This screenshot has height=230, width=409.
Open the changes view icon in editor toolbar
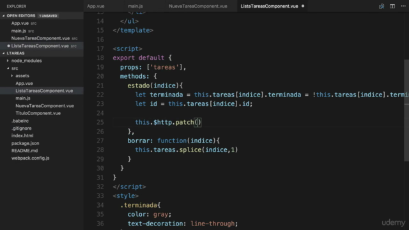click(x=382, y=6)
